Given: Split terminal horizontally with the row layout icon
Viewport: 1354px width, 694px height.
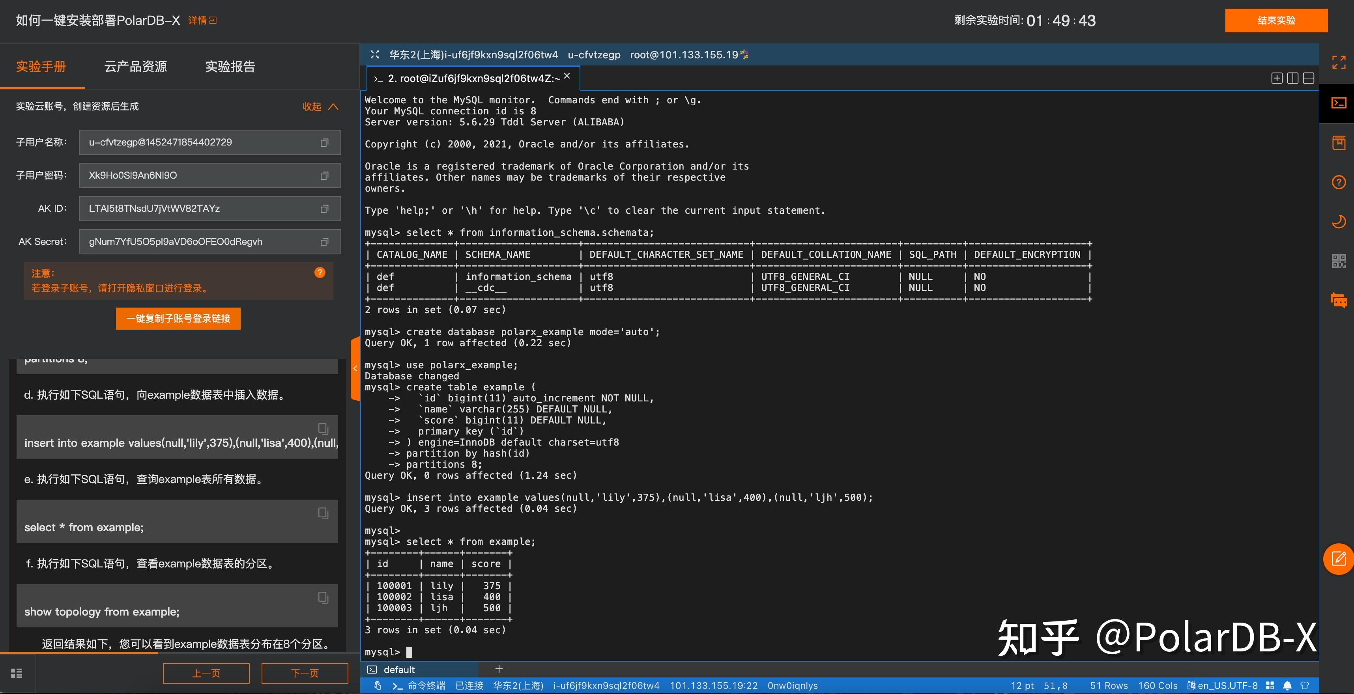Looking at the screenshot, I should [1309, 78].
